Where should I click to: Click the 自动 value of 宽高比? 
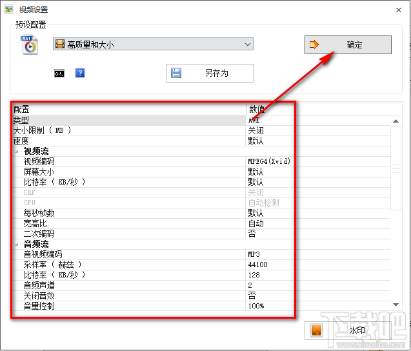(256, 224)
